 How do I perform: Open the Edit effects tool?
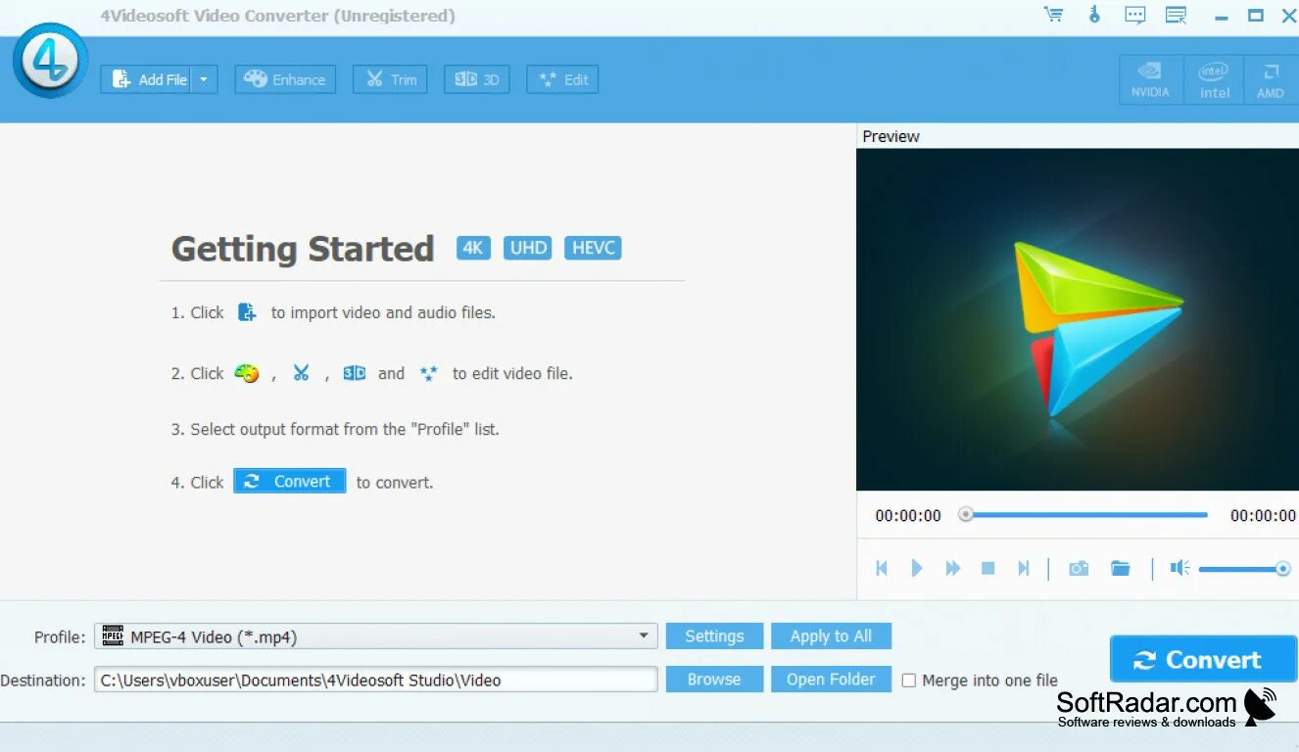click(x=562, y=79)
